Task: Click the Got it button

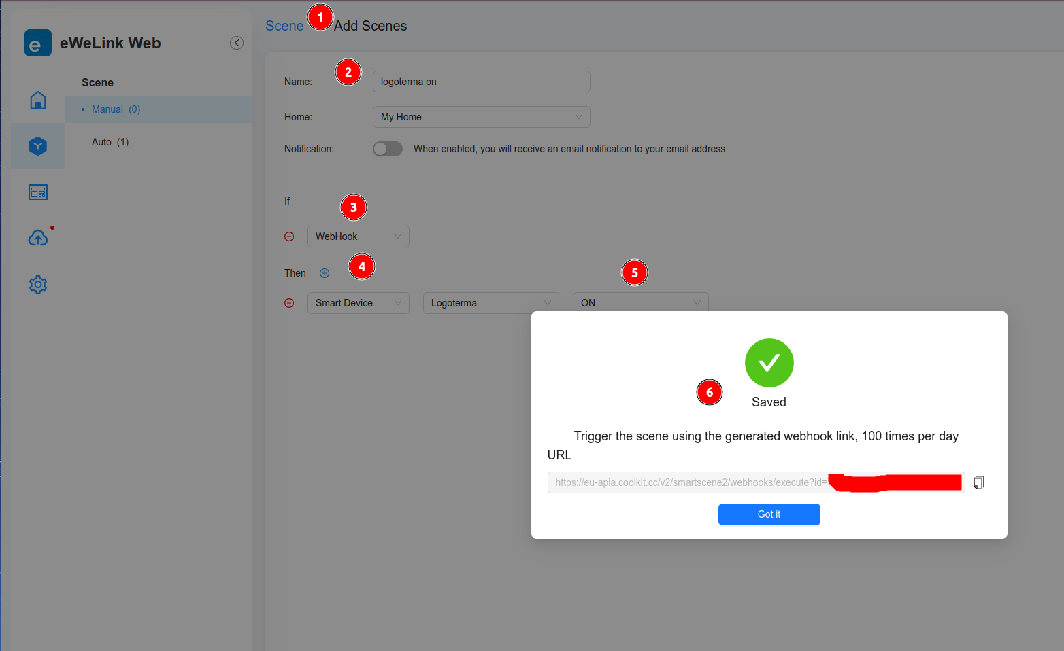Action: [x=769, y=514]
